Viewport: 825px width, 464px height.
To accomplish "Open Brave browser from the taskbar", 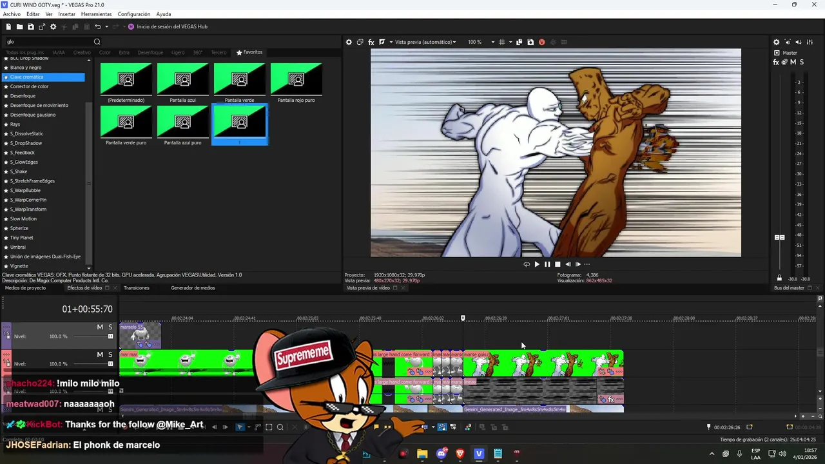I will click(460, 454).
